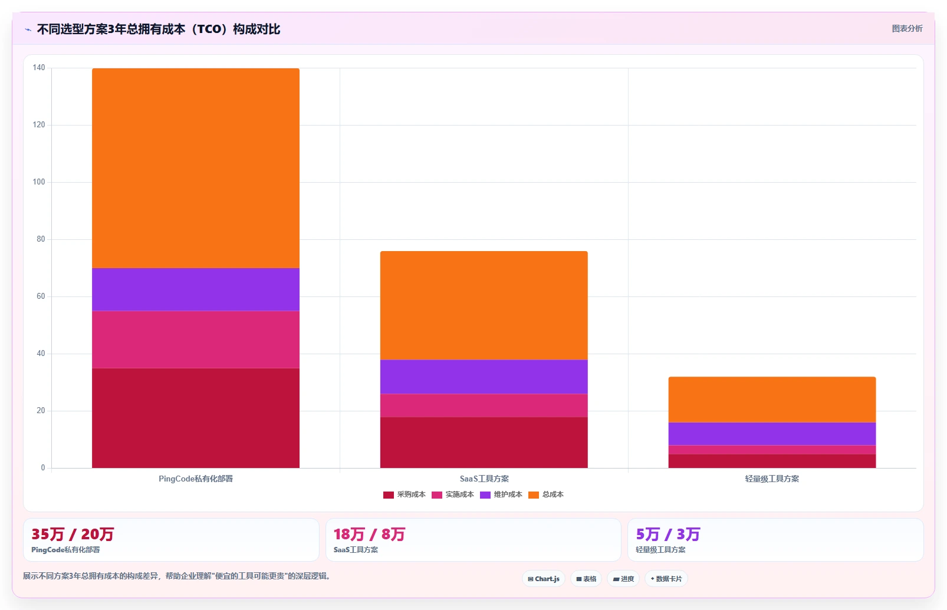Image resolution: width=947 pixels, height=610 pixels.
Task: Click the TCO chart title text
Action: pos(159,29)
